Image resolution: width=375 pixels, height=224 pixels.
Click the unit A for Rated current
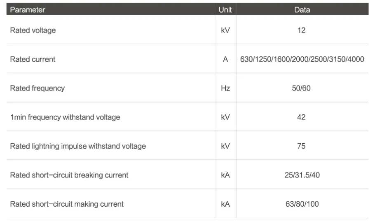225,59
